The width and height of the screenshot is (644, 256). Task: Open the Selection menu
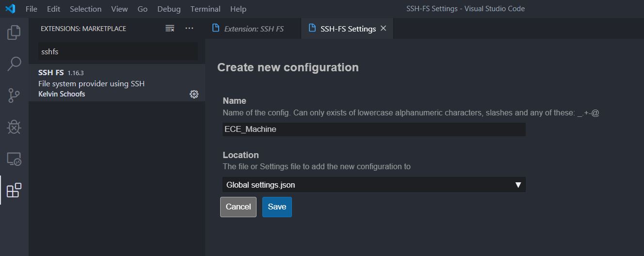click(x=85, y=9)
